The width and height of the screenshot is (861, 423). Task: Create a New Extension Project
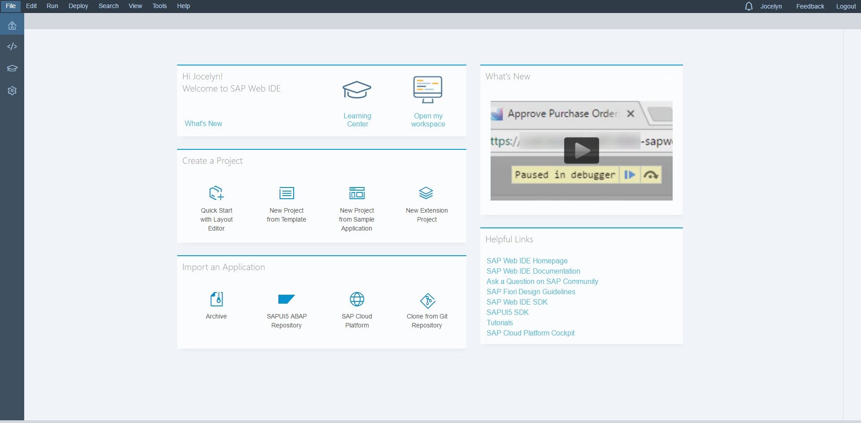pos(426,193)
